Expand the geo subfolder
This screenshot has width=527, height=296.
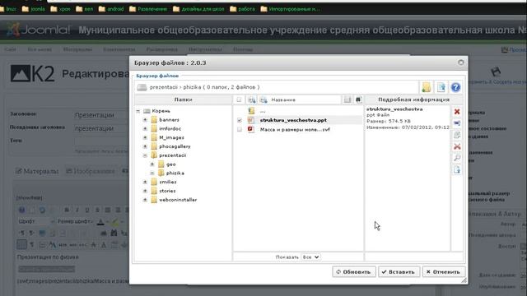152,164
